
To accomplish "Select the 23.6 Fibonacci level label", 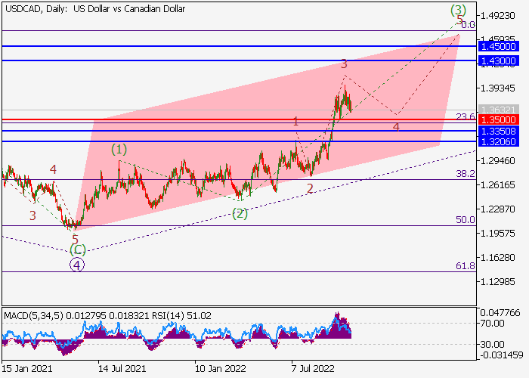I will [x=466, y=116].
